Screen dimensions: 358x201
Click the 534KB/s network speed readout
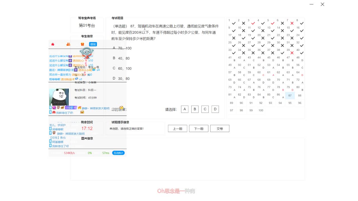click(x=69, y=153)
